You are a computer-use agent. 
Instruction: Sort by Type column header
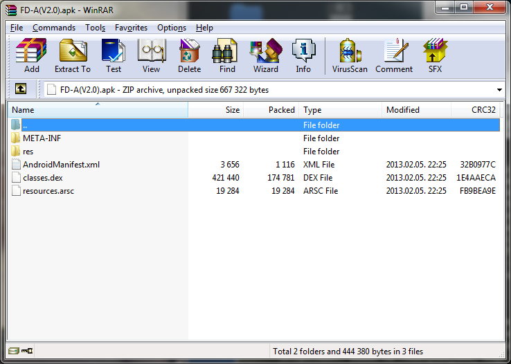(x=340, y=110)
